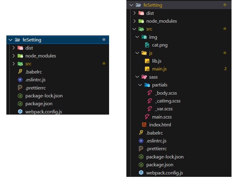Image resolution: width=250 pixels, height=182 pixels.
Task: Expand dist folder chevron in left panel
Action: pyautogui.click(x=14, y=48)
